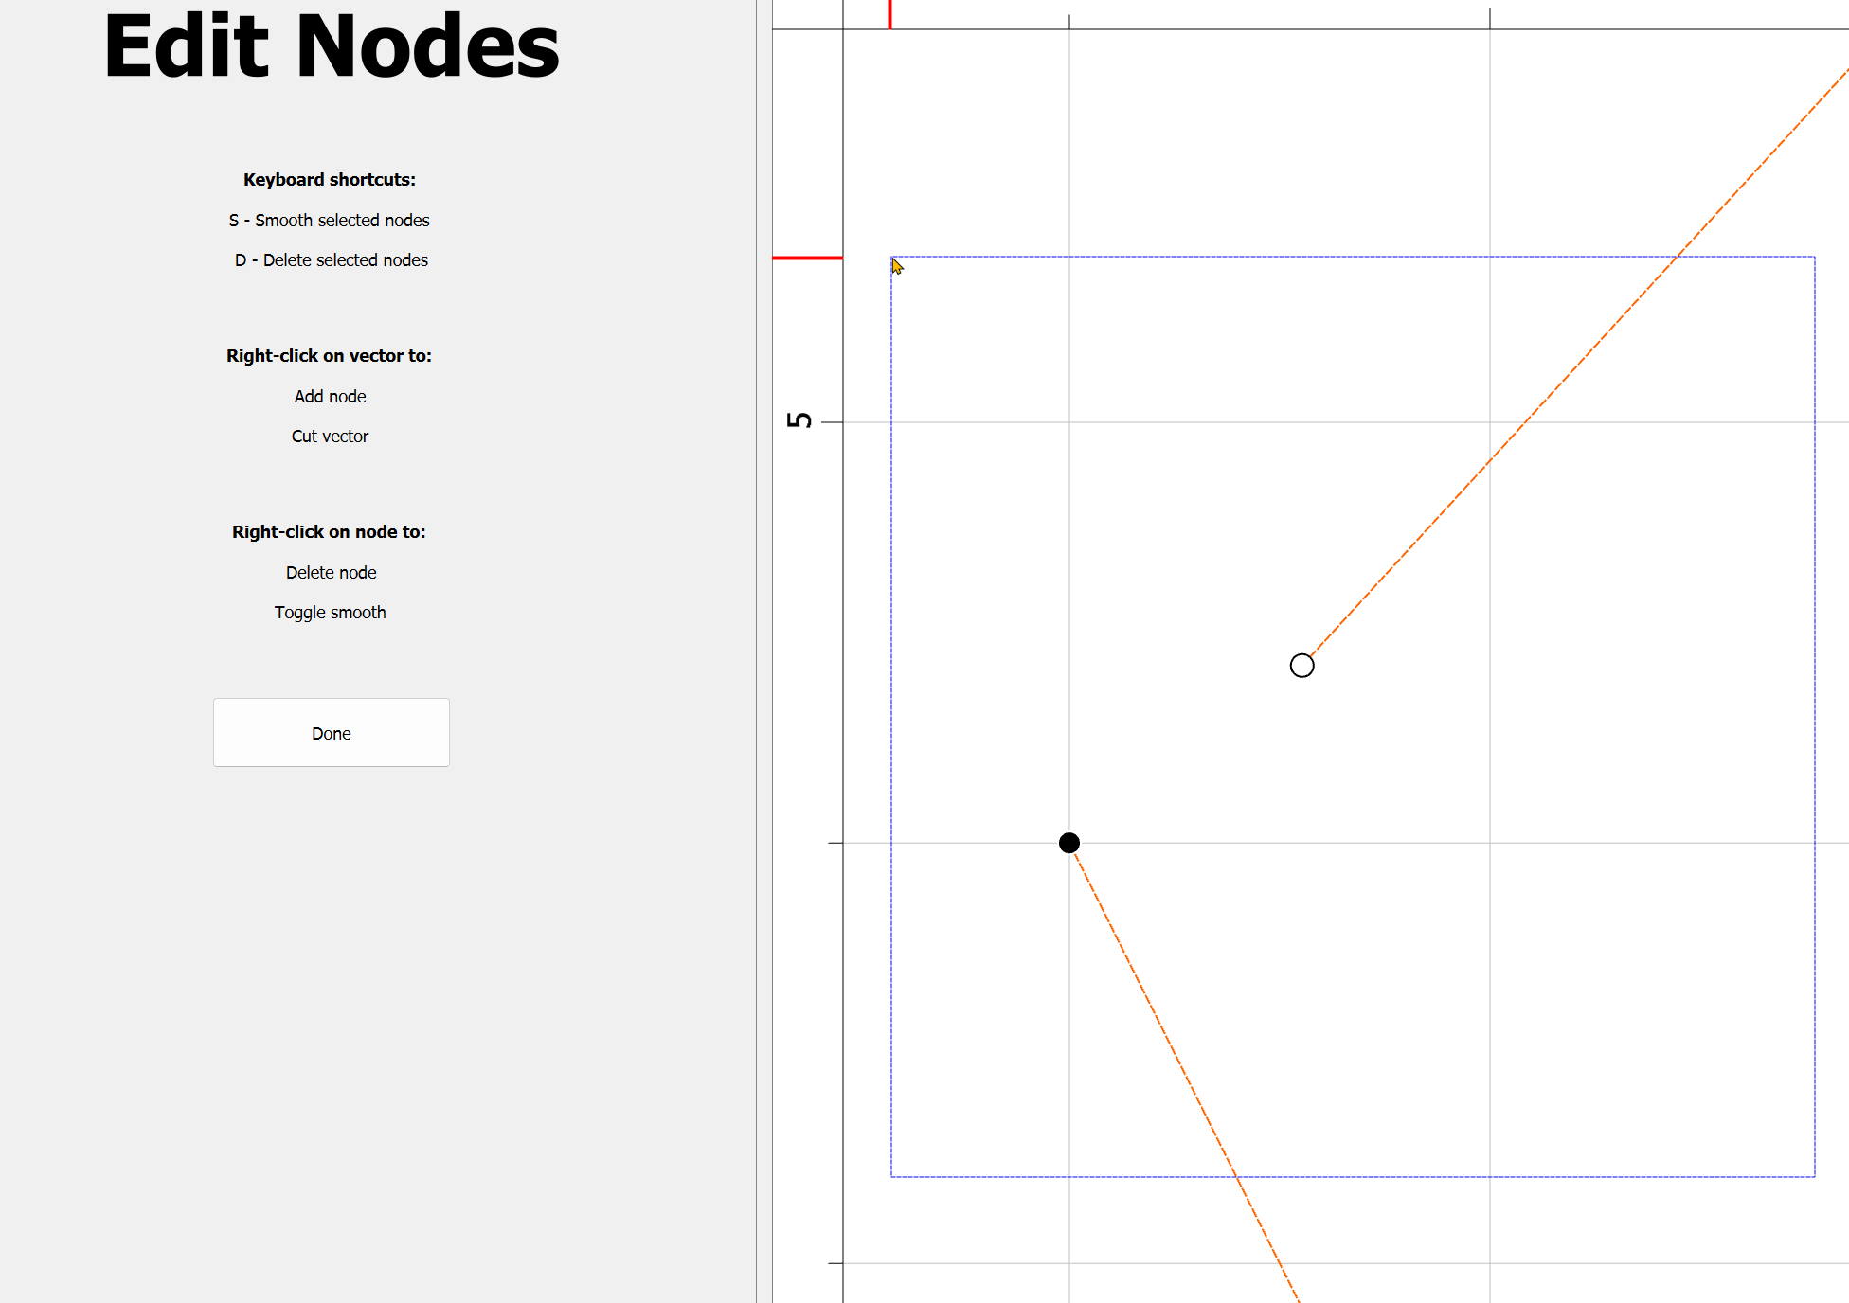The height and width of the screenshot is (1303, 1849).
Task: Select the hollow circle node
Action: (x=1301, y=666)
